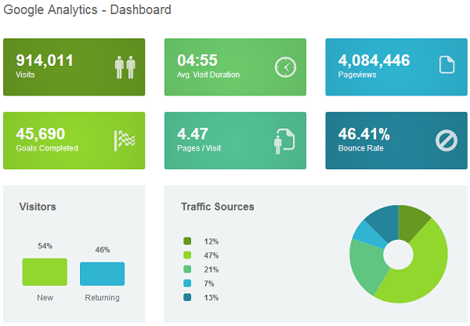
Task: Click the 12% legend text
Action: point(211,241)
